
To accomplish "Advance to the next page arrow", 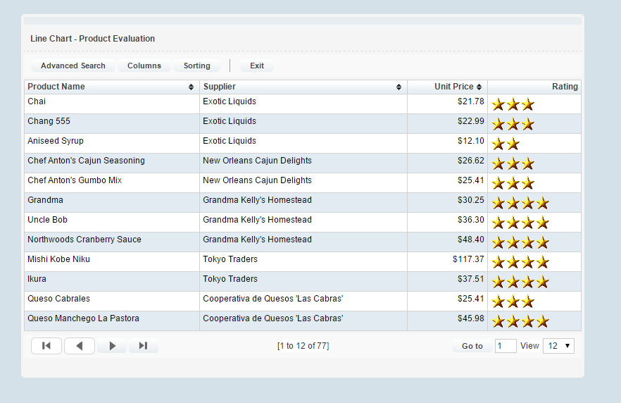I will click(x=112, y=346).
